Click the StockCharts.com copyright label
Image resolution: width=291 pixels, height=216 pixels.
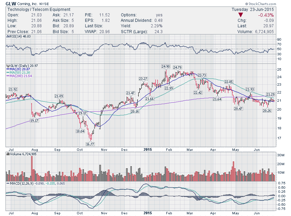point(261,4)
